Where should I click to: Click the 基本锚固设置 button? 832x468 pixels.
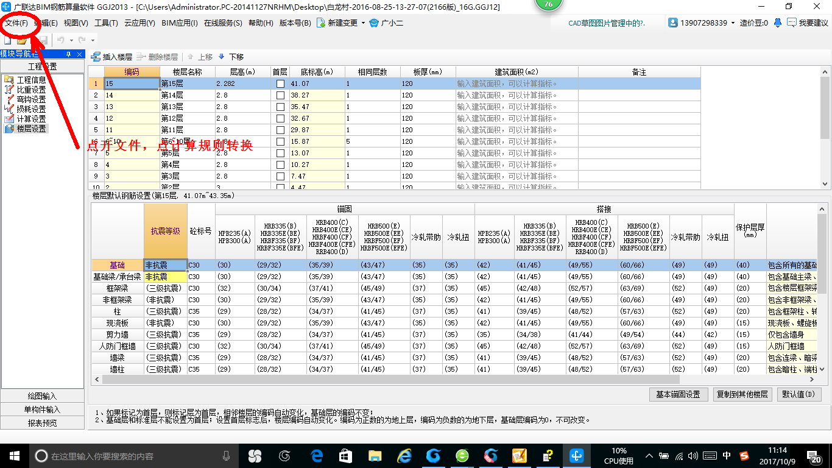click(678, 394)
